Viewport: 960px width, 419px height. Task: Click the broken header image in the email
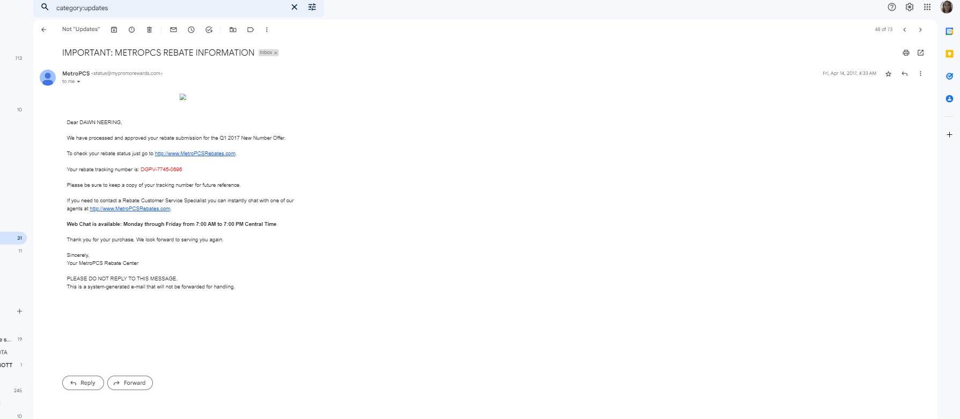point(183,97)
